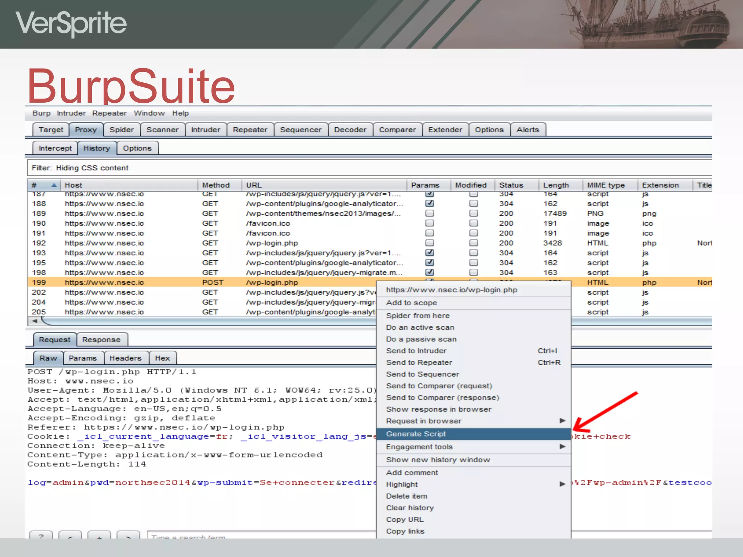This screenshot has width=743, height=557.
Task: Switch to the Alerts tab
Action: tap(528, 130)
